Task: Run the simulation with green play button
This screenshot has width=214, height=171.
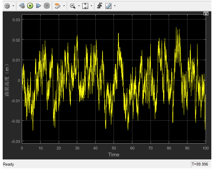Action: [x=30, y=6]
